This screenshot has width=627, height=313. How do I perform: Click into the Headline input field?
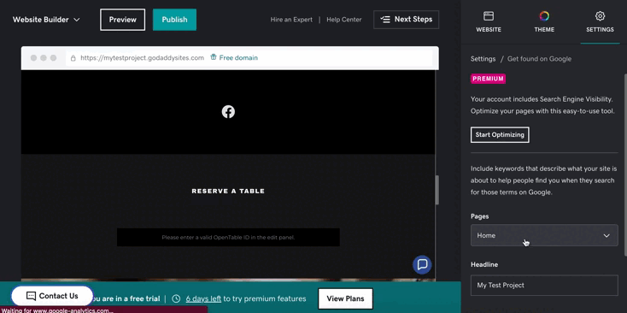[x=544, y=286]
